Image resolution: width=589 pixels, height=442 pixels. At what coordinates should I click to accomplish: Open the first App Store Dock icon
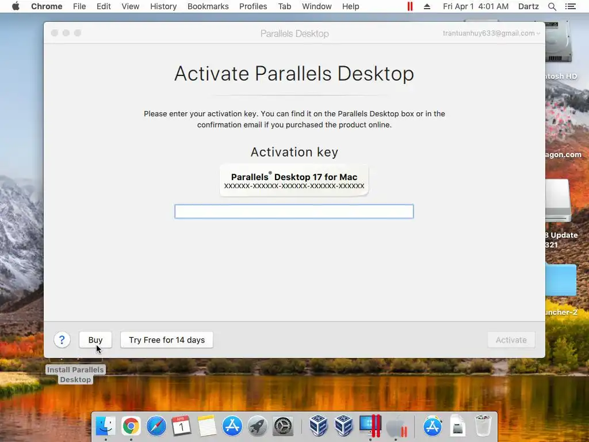click(232, 426)
